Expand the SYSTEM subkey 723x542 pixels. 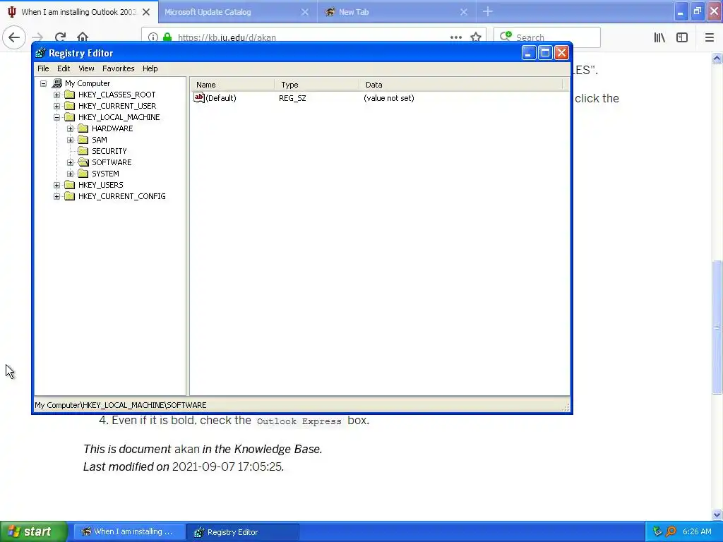pyautogui.click(x=70, y=174)
